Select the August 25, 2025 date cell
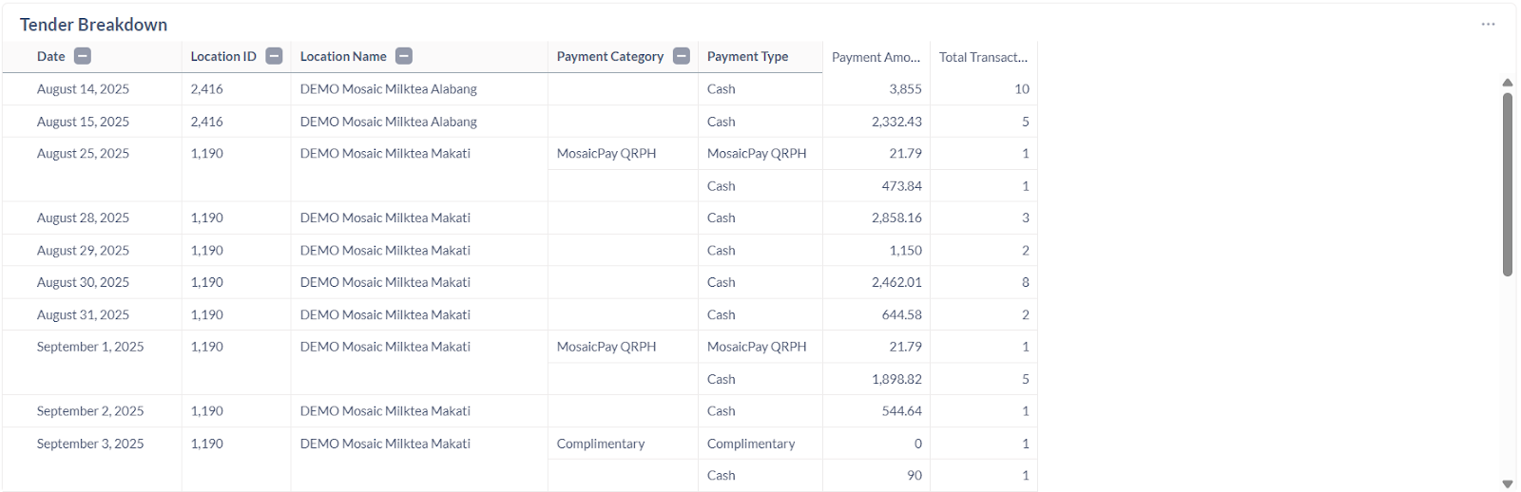Screen dimensions: 1521x492 83,154
